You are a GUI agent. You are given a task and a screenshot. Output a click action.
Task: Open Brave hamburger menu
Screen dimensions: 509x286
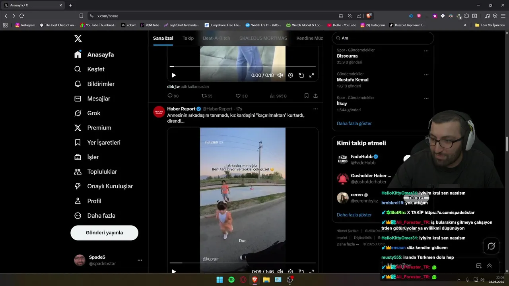503,16
